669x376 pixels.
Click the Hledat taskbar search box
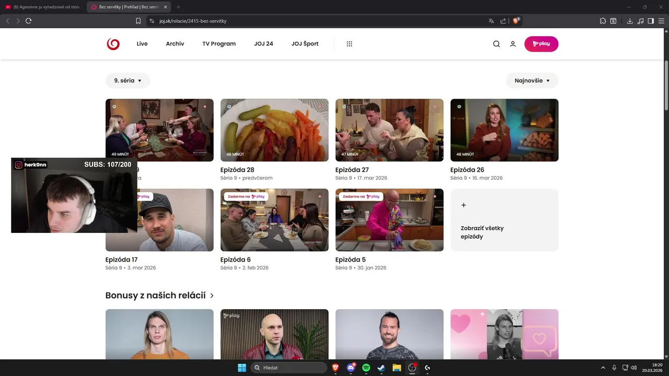tap(289, 368)
